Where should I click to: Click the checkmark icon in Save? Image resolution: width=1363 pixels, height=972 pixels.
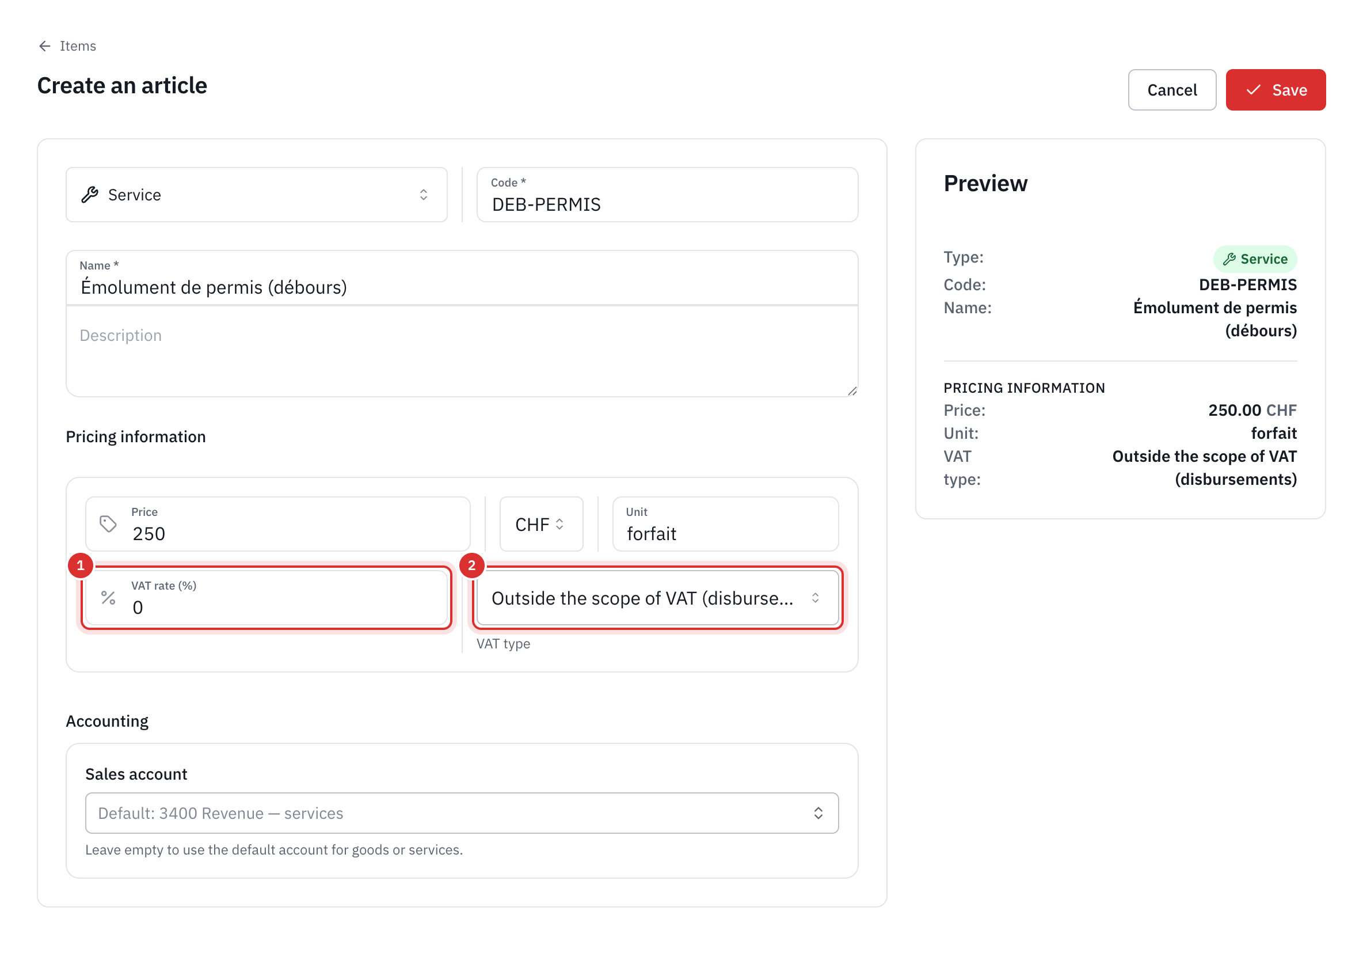[1253, 90]
